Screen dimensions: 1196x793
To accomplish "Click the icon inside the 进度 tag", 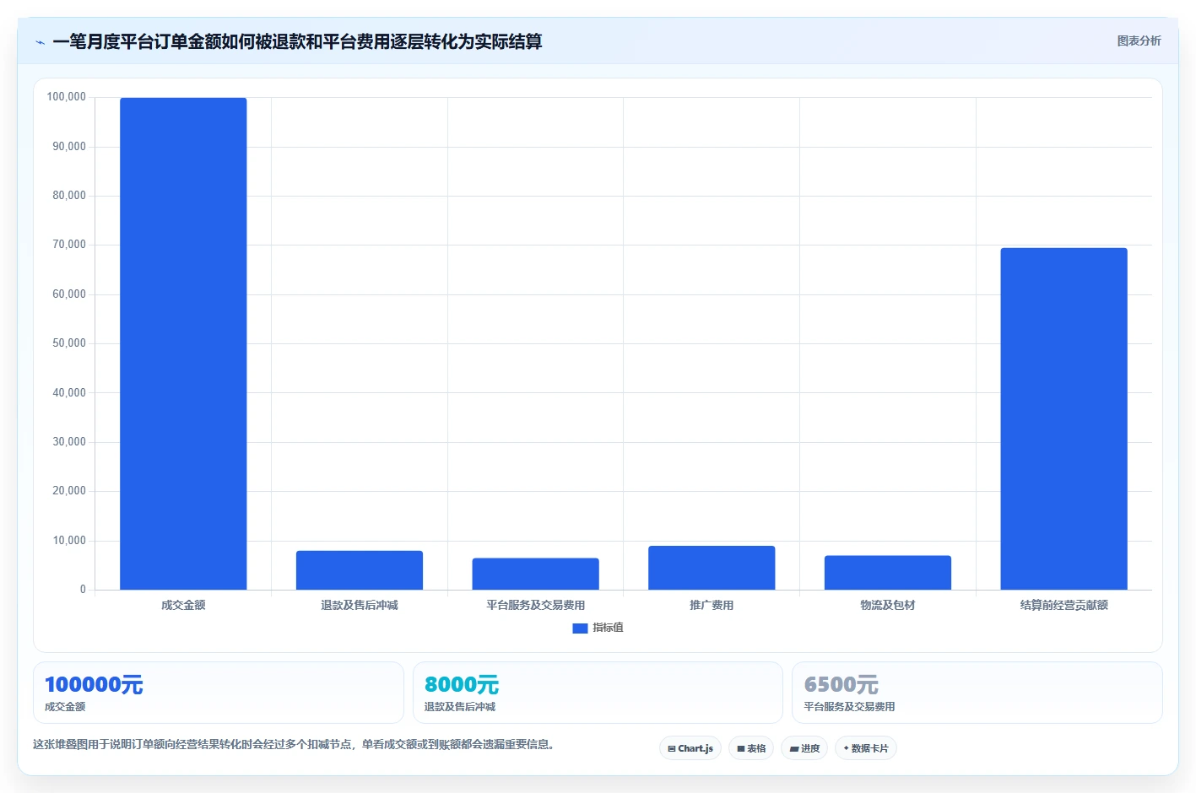I will pos(794,748).
